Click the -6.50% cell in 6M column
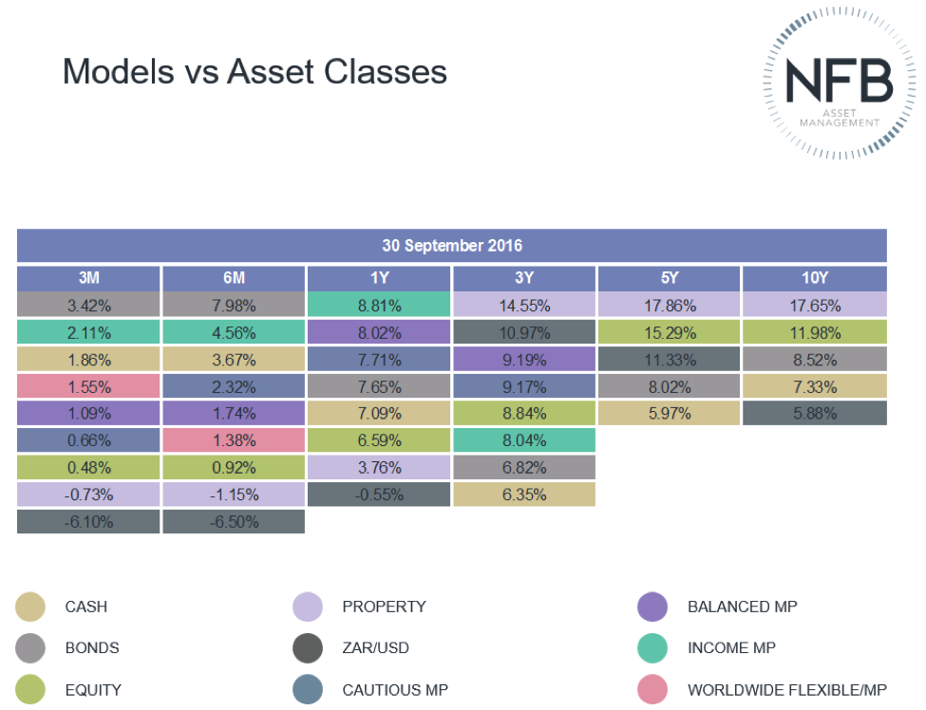 (x=234, y=522)
